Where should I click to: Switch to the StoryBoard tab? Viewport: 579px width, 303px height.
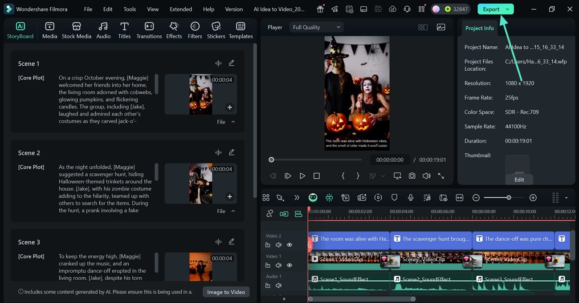pos(20,30)
